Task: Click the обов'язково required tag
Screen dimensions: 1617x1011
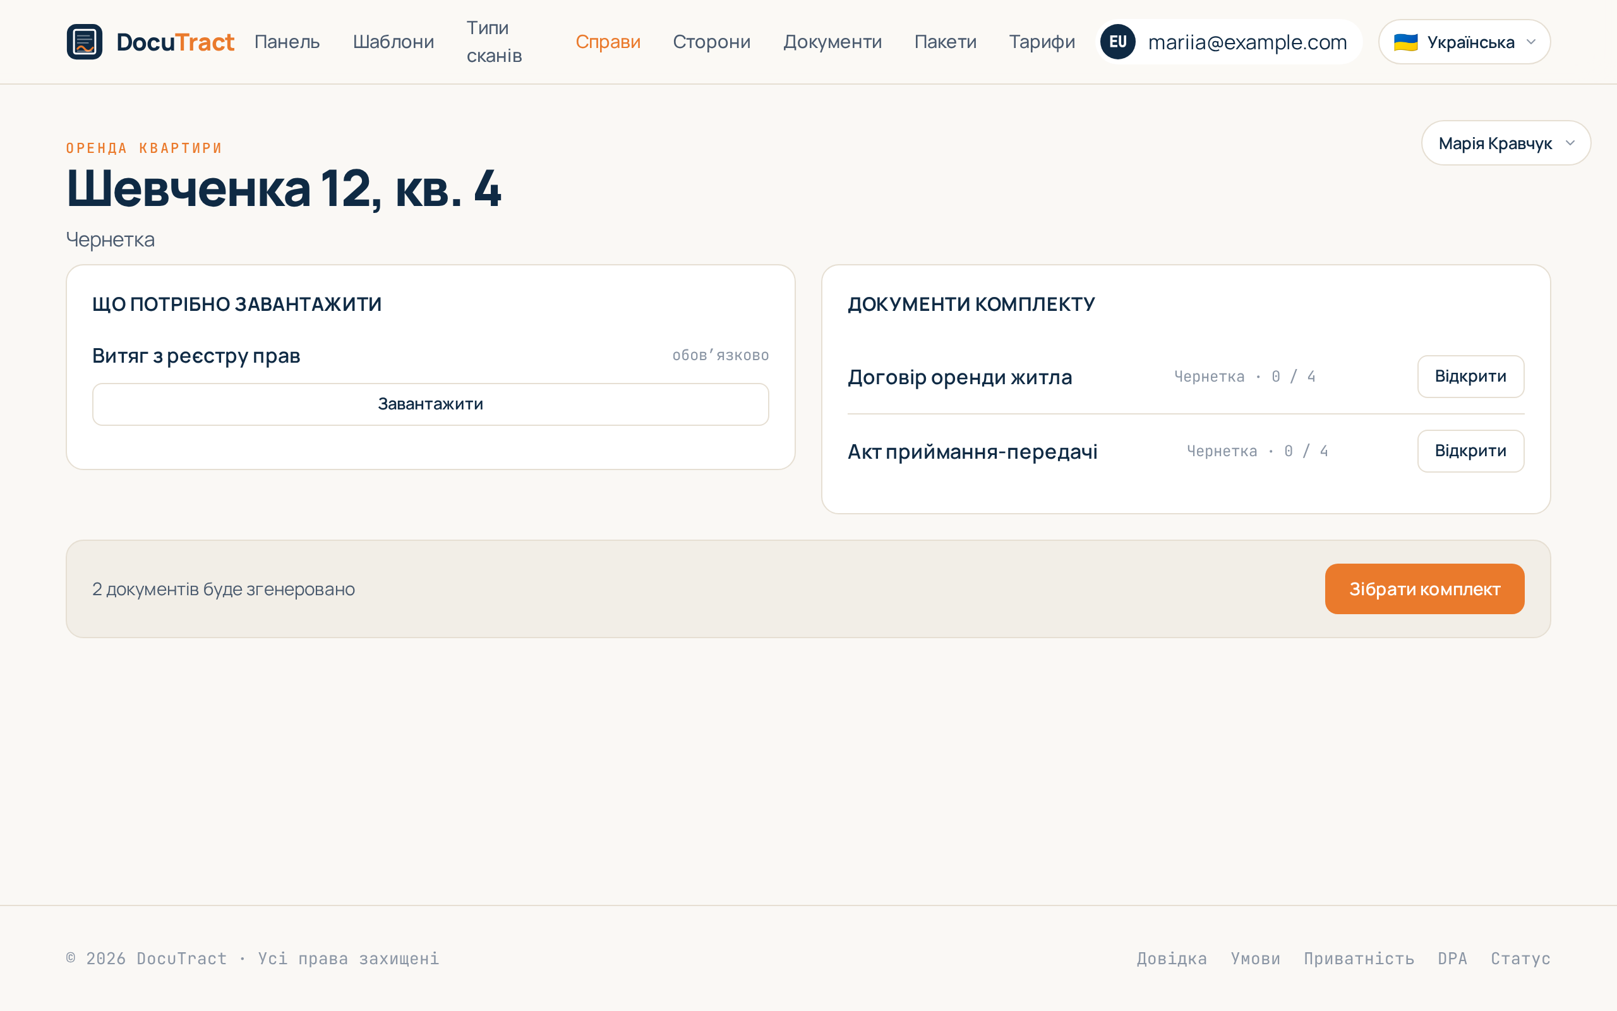Action: 720,355
